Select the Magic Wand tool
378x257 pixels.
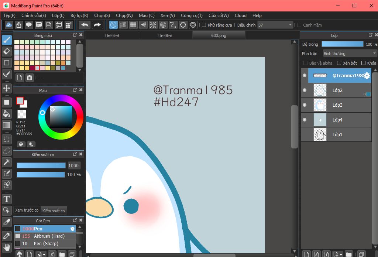[7, 162]
